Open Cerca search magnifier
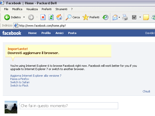 73,17
